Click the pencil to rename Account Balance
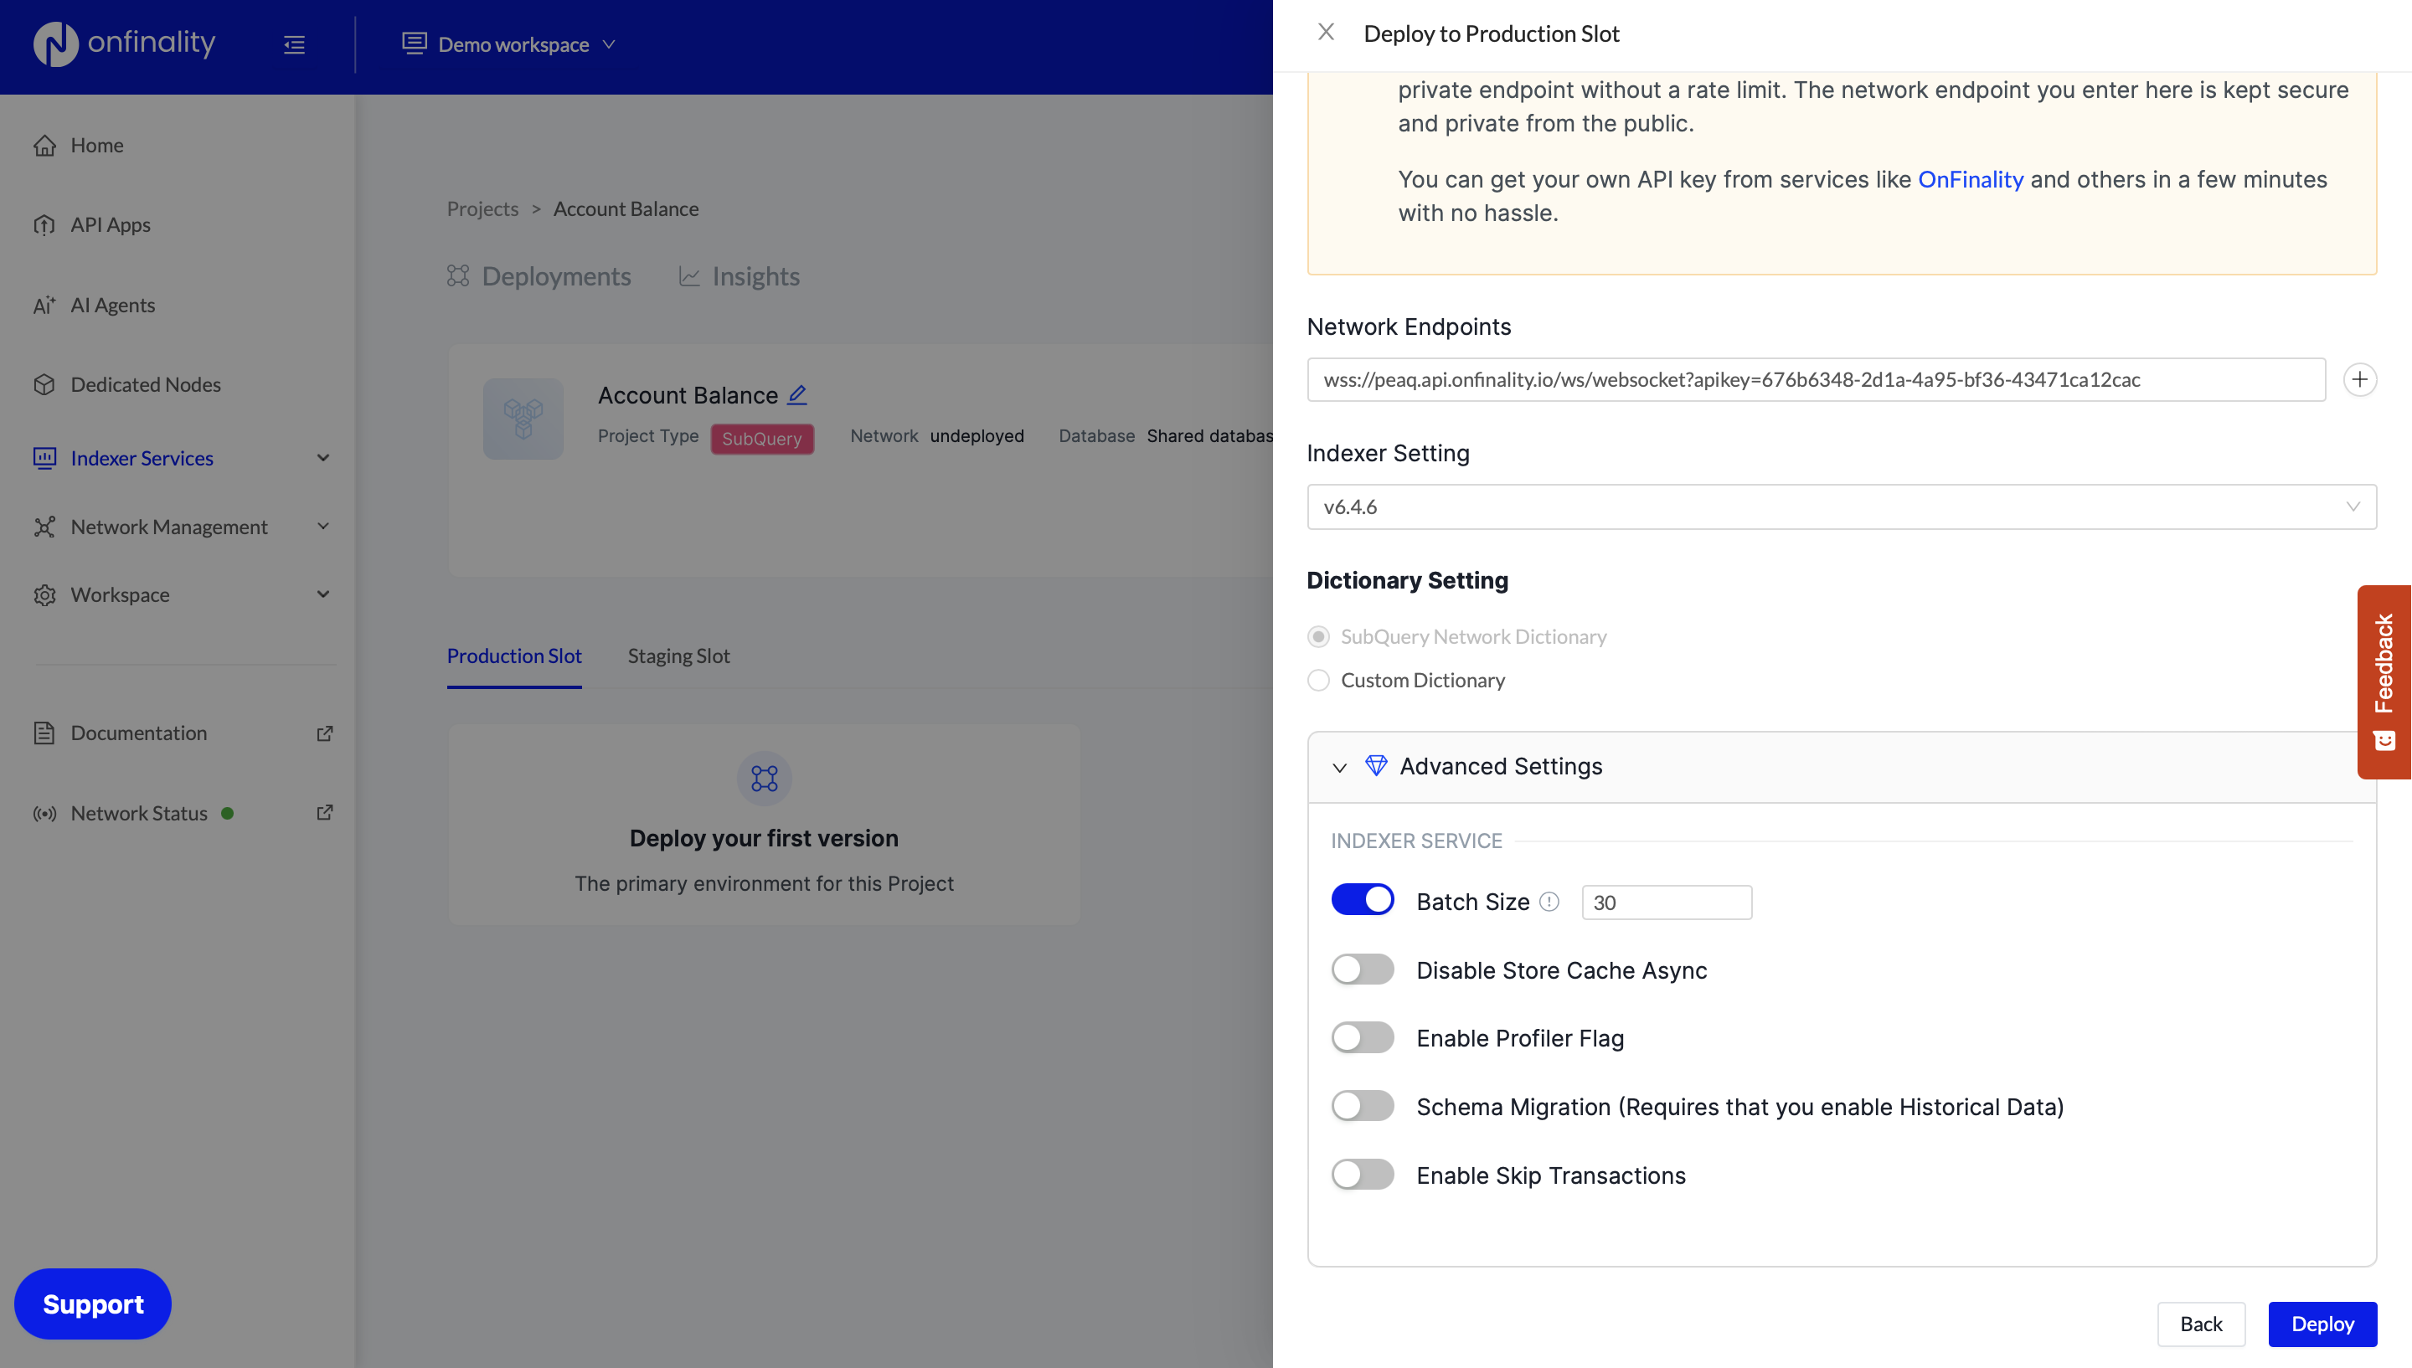The width and height of the screenshot is (2412, 1368). pyautogui.click(x=796, y=394)
